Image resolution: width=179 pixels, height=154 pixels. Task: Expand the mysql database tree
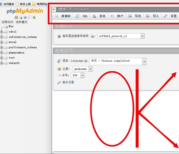[x=2, y=42]
